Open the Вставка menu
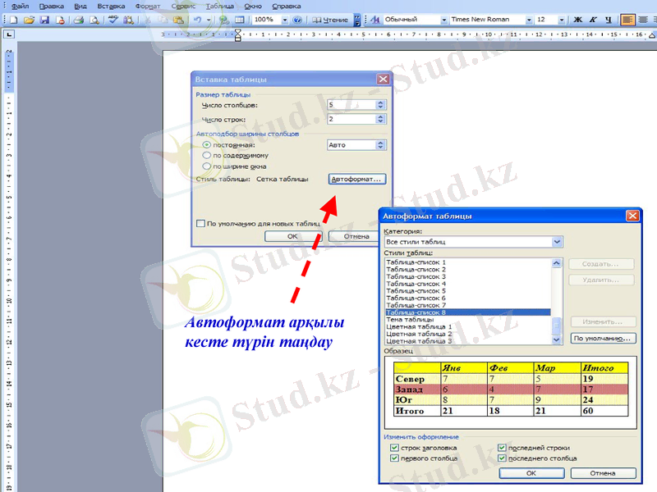 (x=111, y=6)
